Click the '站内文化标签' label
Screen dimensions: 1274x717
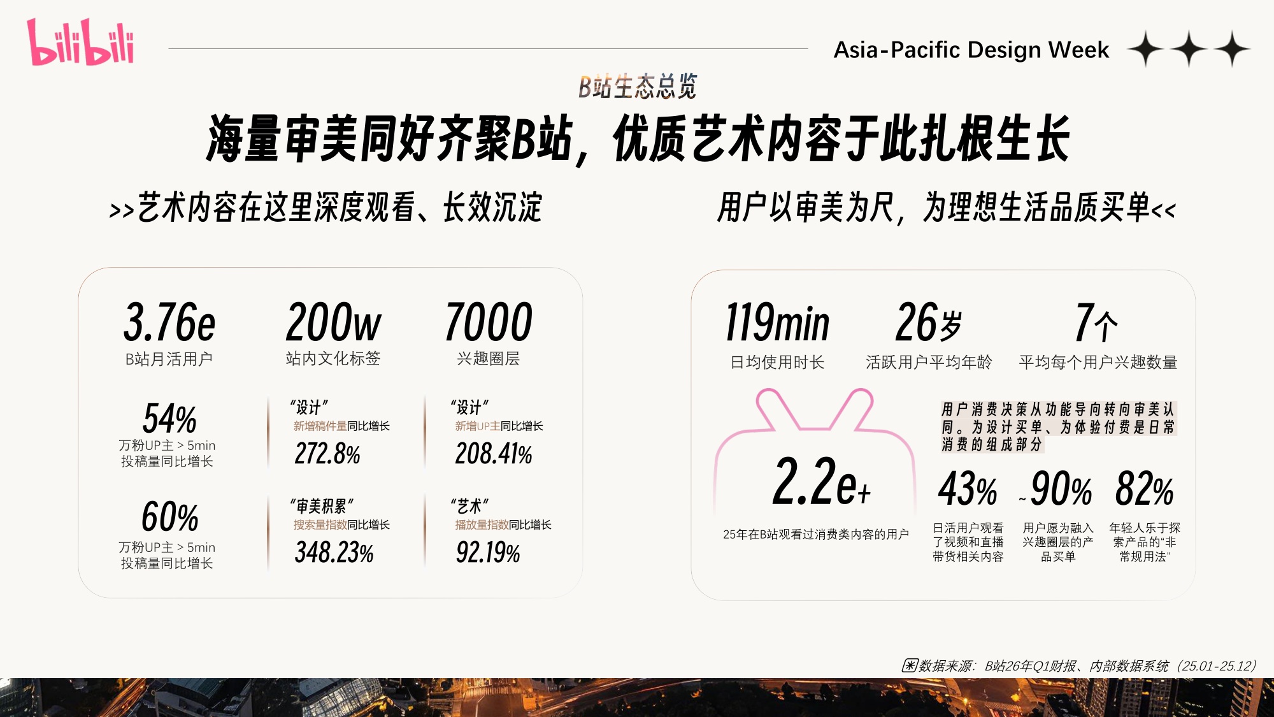click(333, 358)
